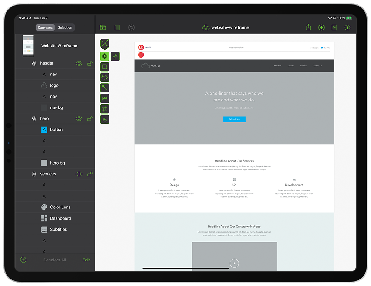Image resolution: width=371 pixels, height=286 pixels.
Task: Open the Artboard tool
Action: 104,108
